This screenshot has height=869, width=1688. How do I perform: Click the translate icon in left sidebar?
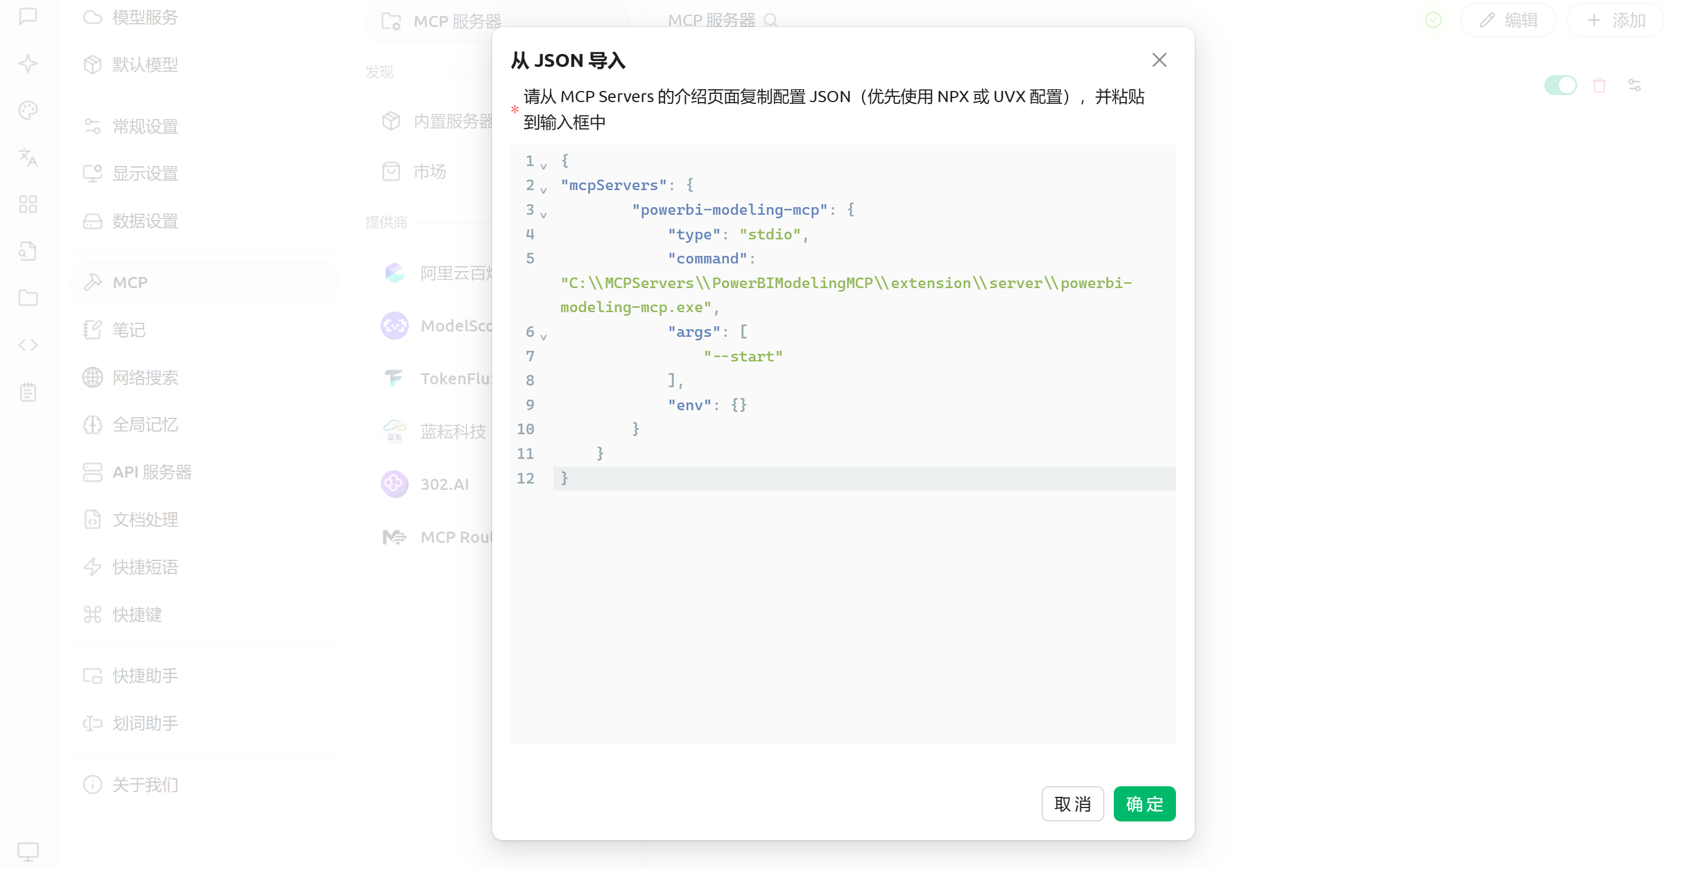coord(28,157)
